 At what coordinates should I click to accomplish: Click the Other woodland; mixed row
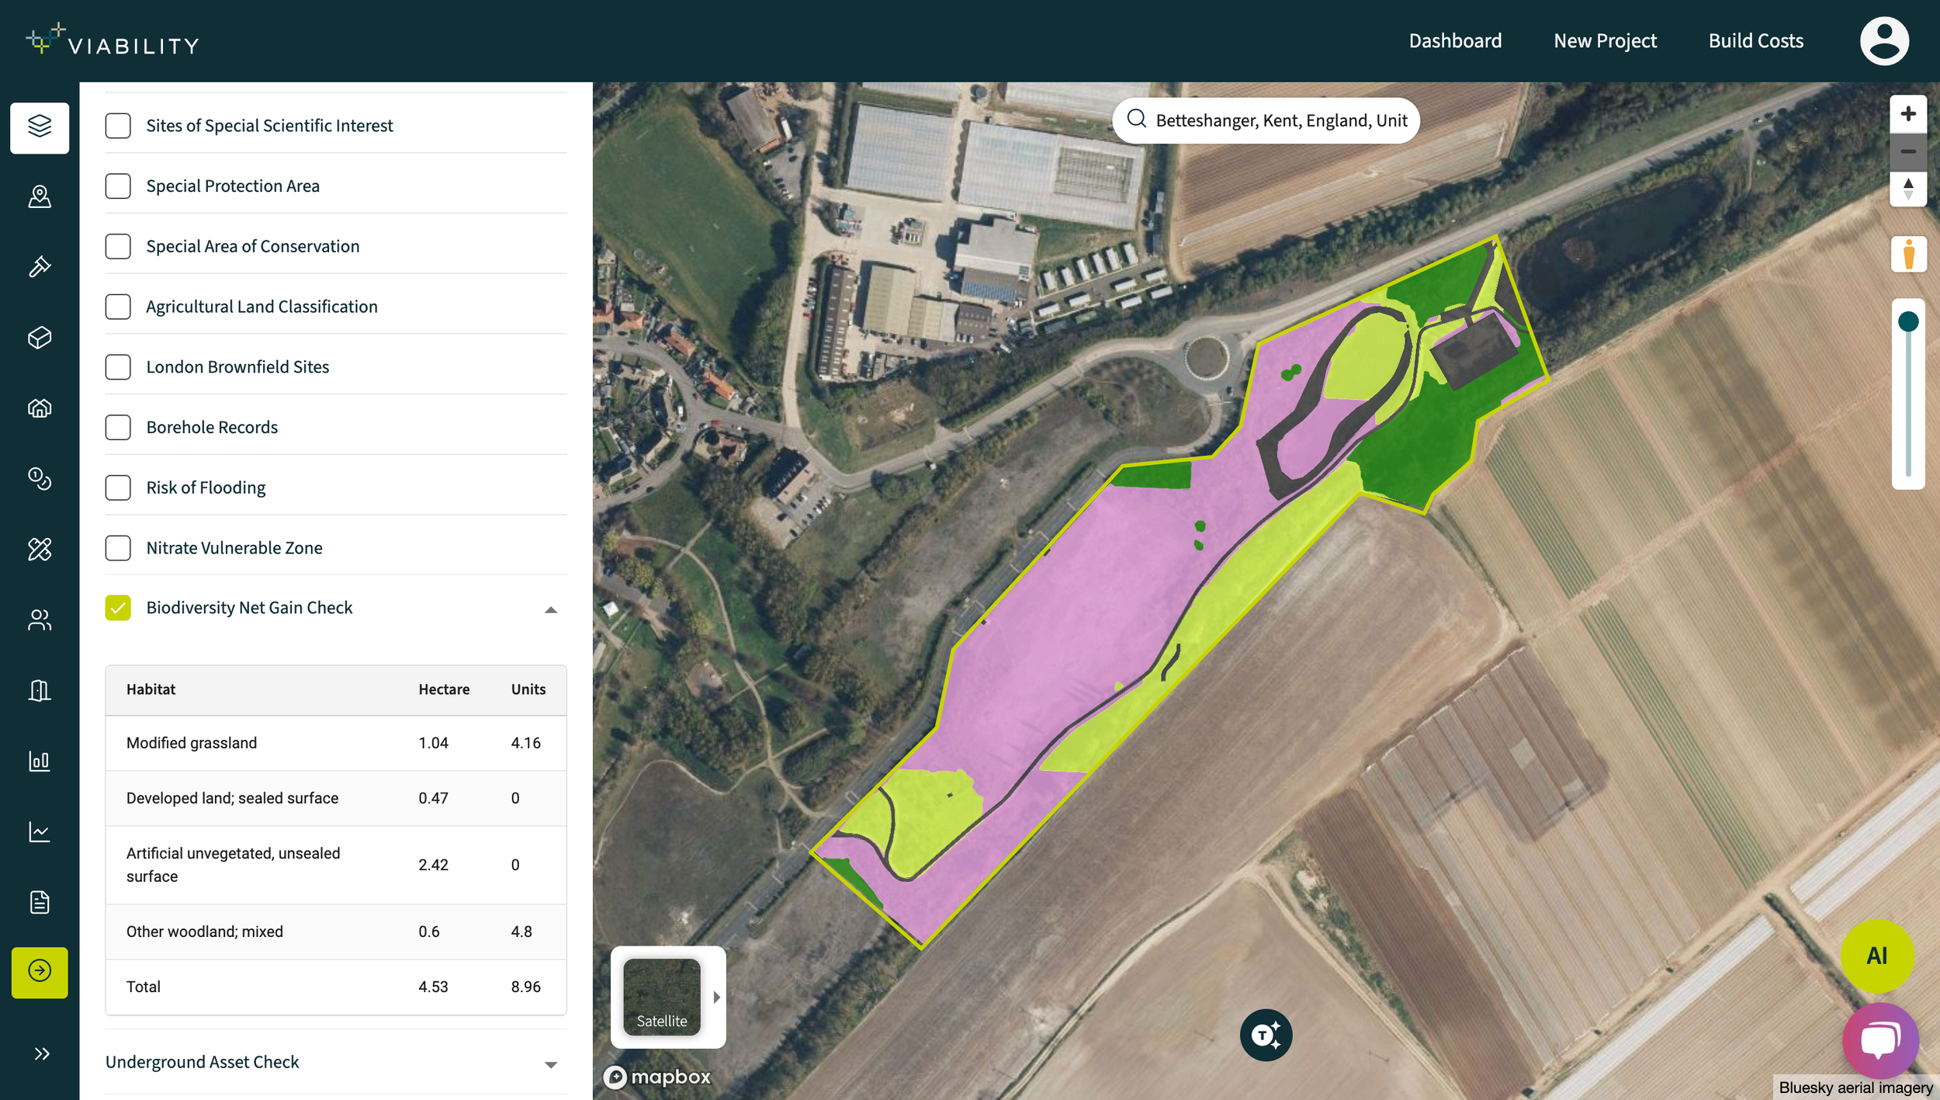335,932
